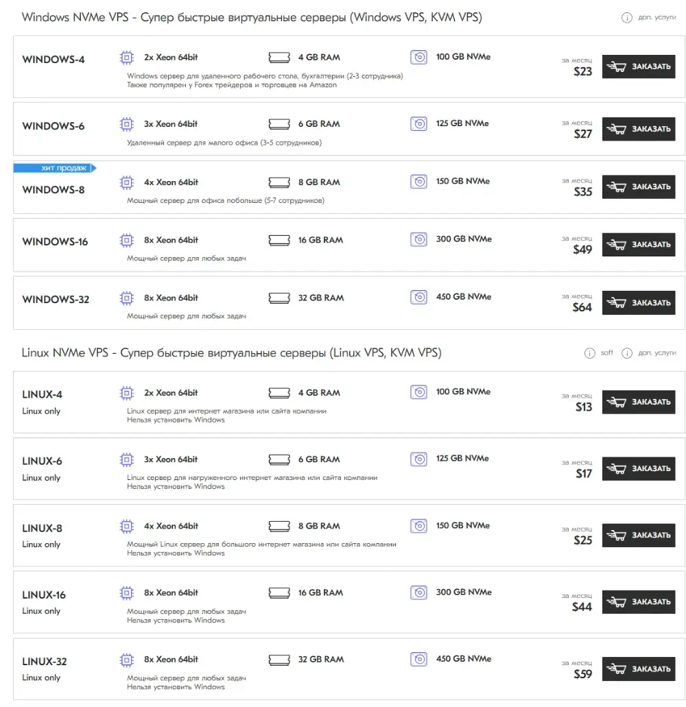Order the WINDOWS-6 plan for $27
Screen dimensions: 686x707
[x=638, y=129]
